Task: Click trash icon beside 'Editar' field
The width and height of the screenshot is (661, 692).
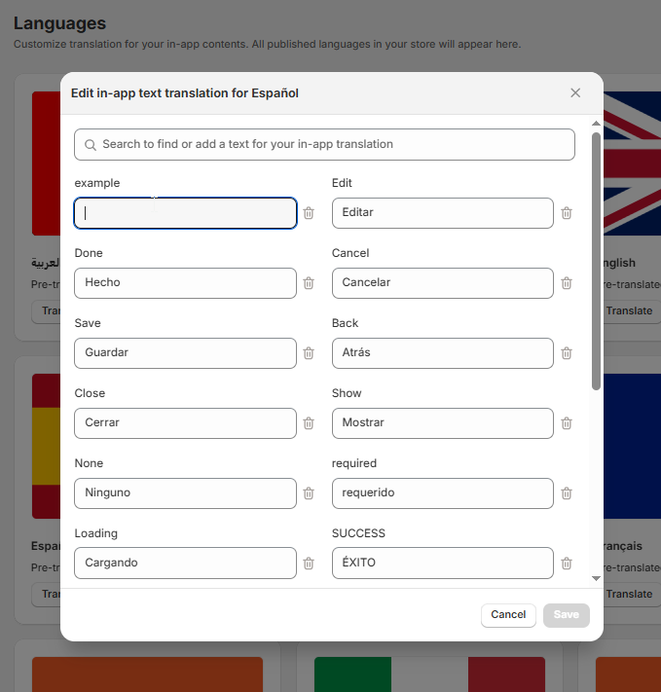Action: [x=567, y=213]
